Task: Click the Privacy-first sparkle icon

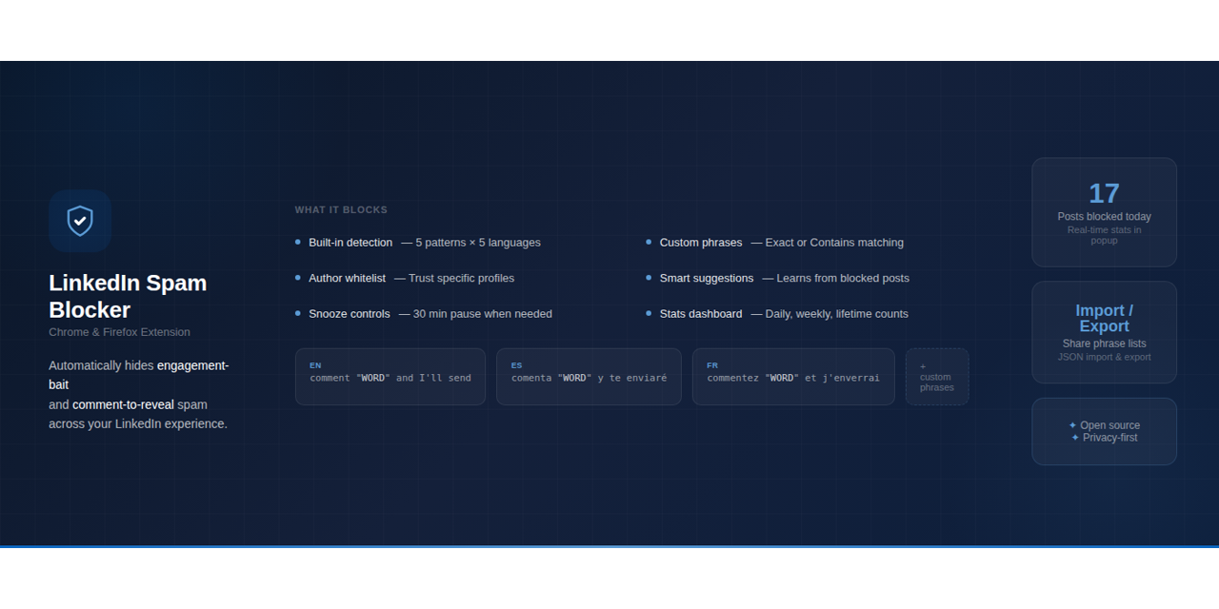Action: pos(1075,438)
